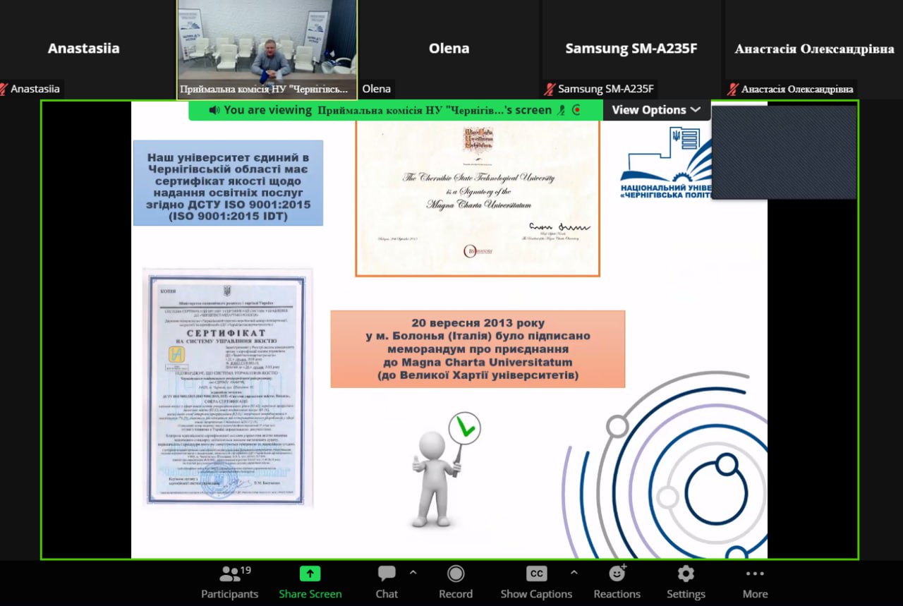Expand the chevron next to Show Captions
903x606 pixels.
(x=574, y=572)
